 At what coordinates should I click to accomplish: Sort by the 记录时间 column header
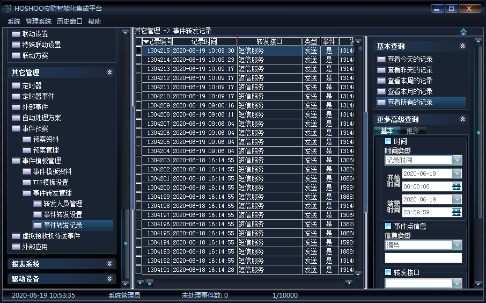click(204, 41)
